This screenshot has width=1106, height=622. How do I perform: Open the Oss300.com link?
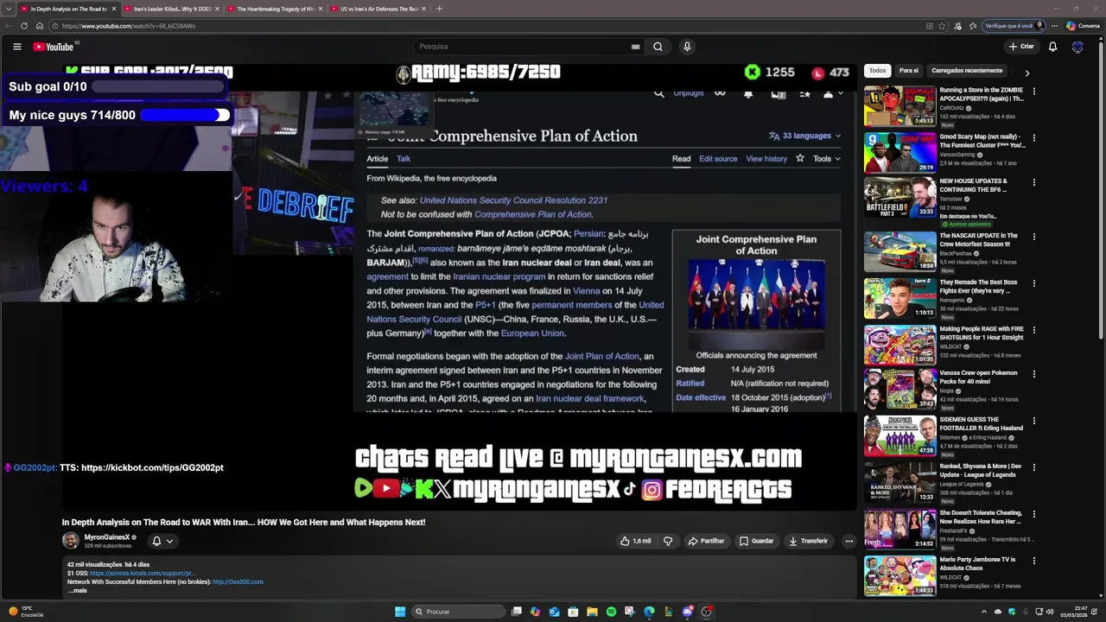[238, 581]
